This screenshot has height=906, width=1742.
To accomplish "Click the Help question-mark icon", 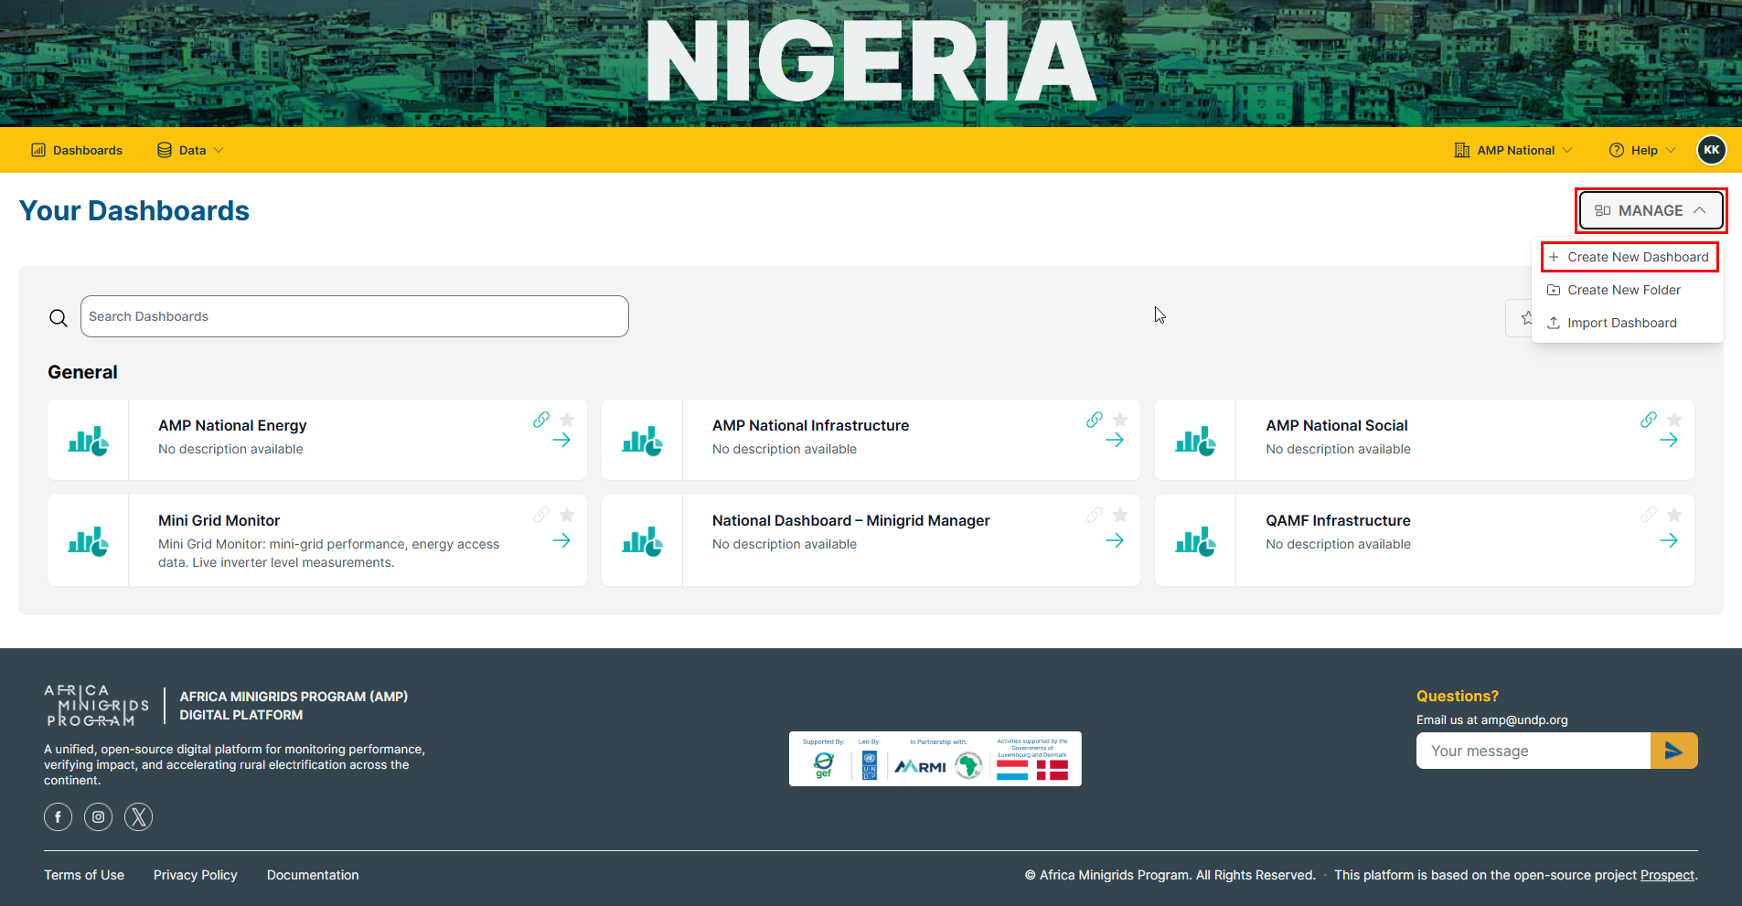I will 1616,150.
